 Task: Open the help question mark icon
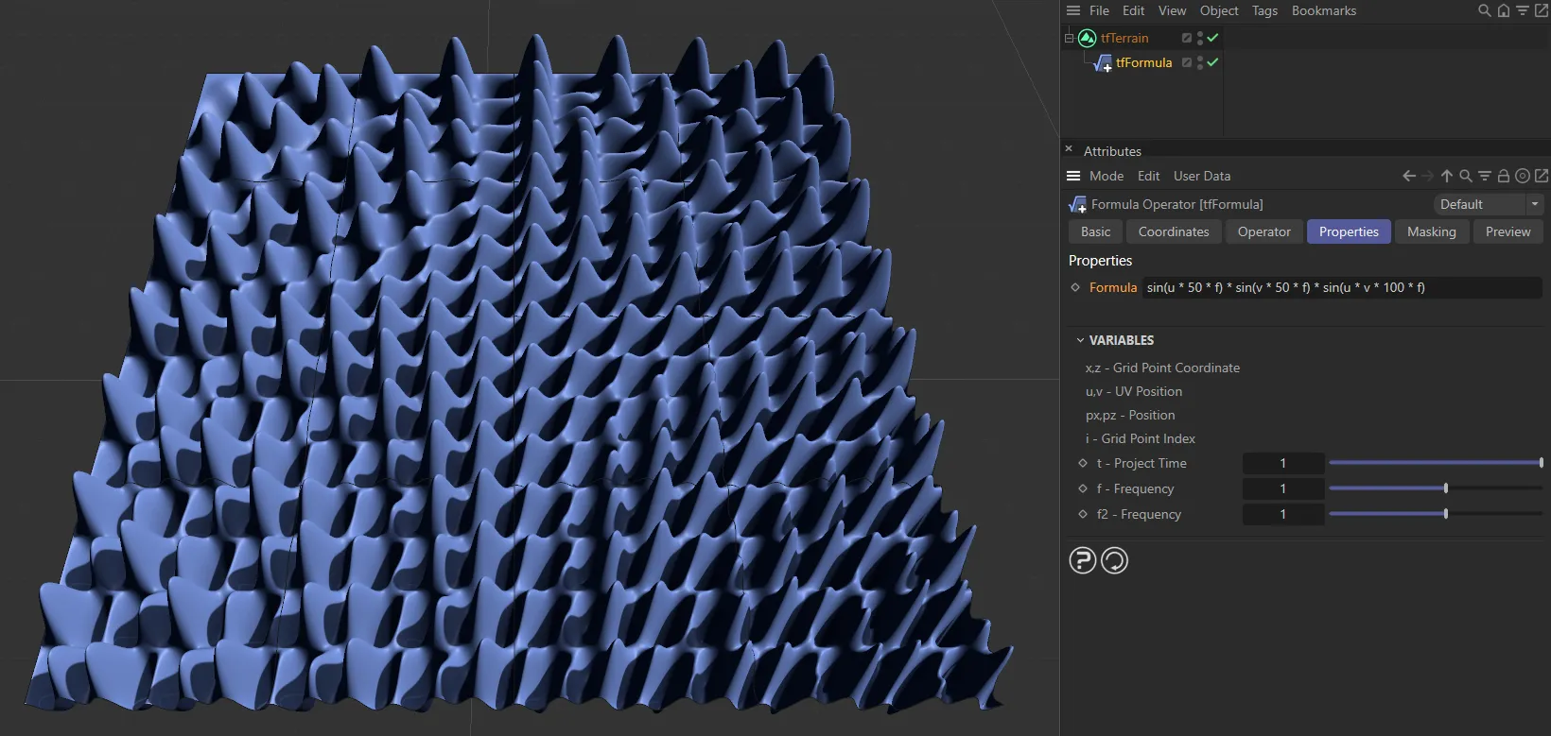tap(1082, 560)
